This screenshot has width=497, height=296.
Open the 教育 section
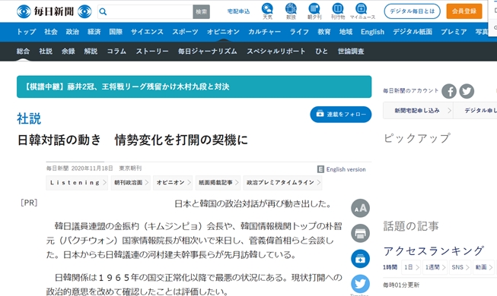[x=324, y=32]
